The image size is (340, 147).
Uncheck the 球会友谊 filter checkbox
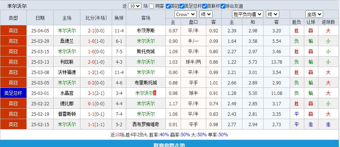223,6
